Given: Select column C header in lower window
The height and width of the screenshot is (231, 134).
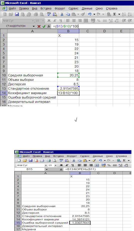Looking at the screenshot, I should (98, 173).
